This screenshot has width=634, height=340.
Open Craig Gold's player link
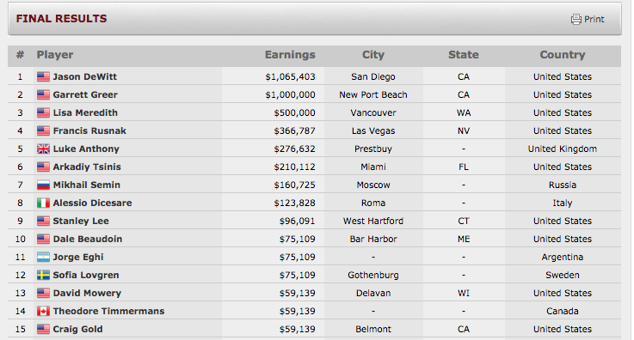pos(77,329)
